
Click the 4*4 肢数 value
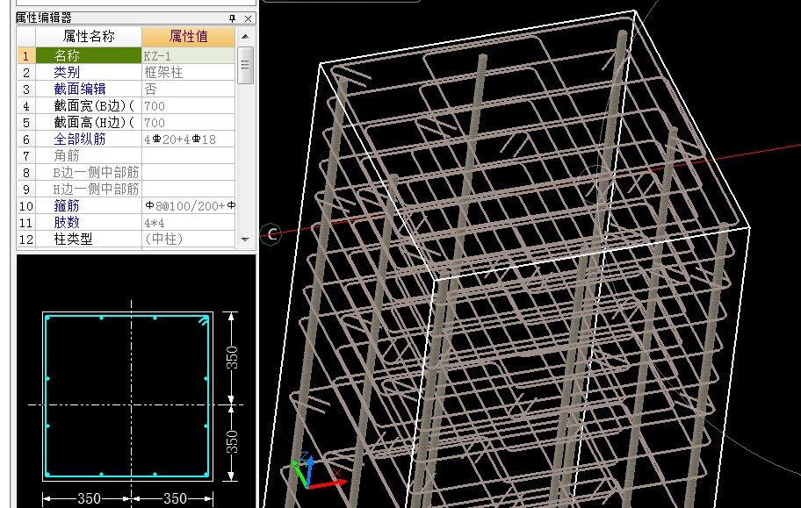click(188, 223)
